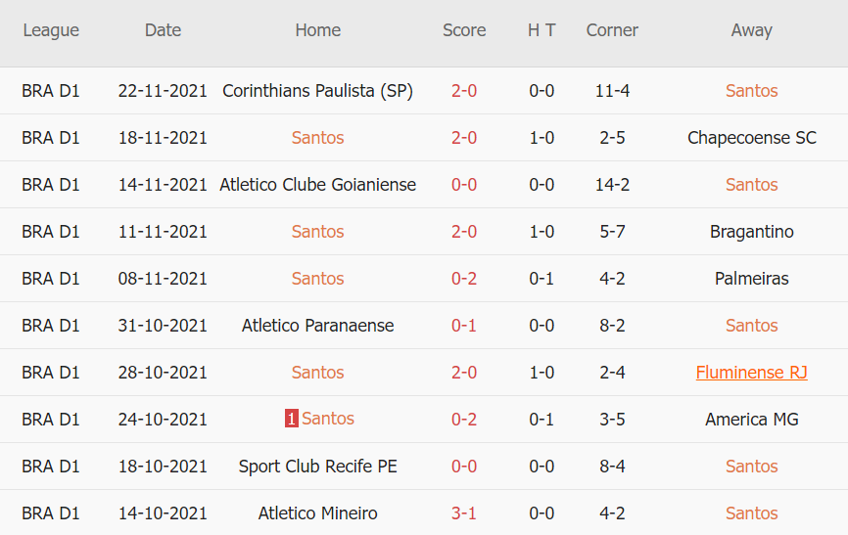
Task: Open the underlined Fluminense RJ link
Action: tap(751, 373)
